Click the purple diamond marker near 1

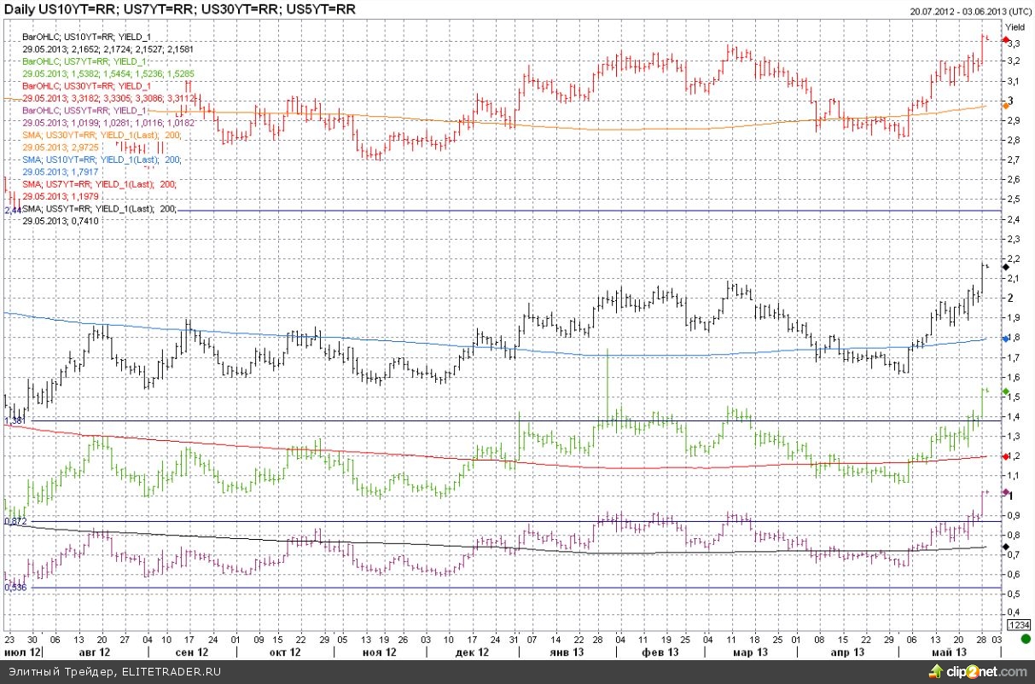click(x=1005, y=494)
